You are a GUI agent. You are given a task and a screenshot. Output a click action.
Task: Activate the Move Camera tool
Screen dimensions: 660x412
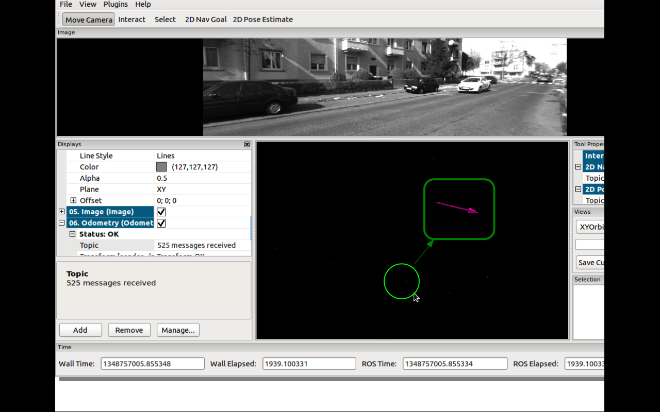point(89,20)
